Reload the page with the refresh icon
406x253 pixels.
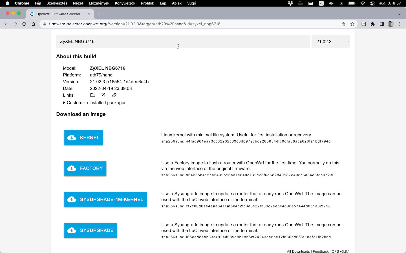pos(24,24)
